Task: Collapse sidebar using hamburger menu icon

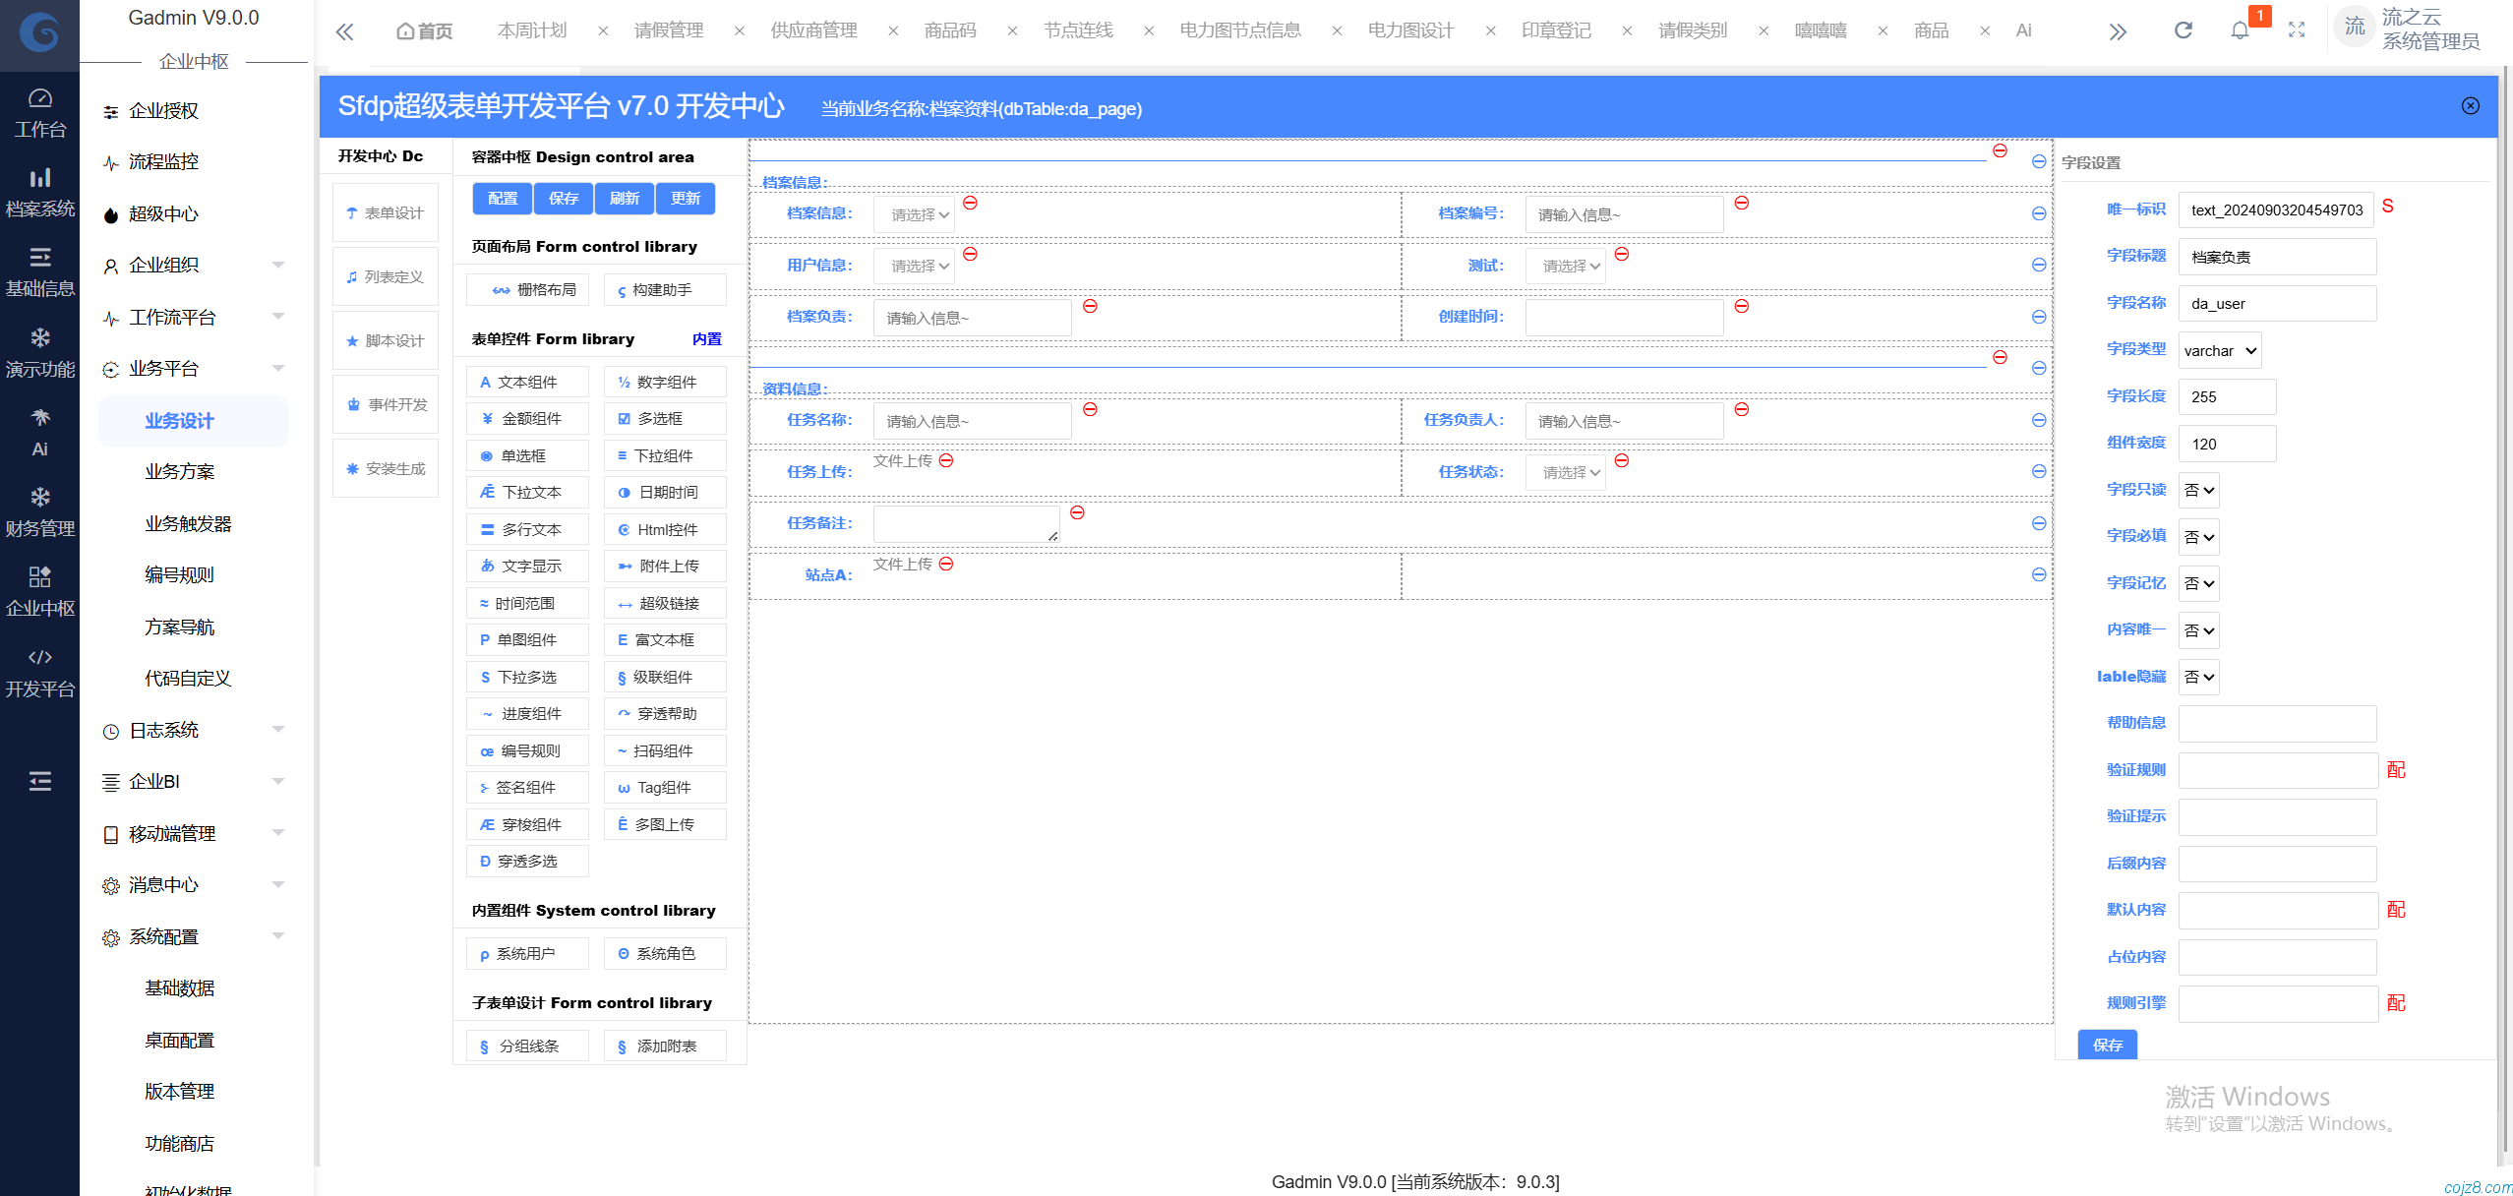Action: [39, 781]
